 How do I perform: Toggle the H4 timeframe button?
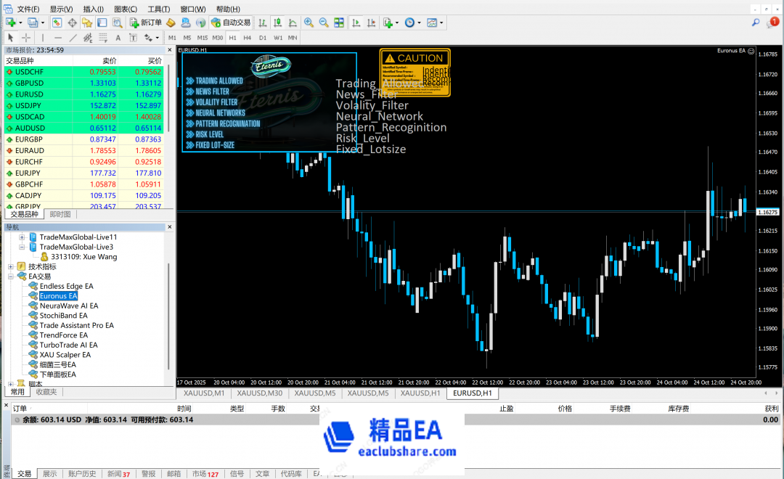[248, 38]
